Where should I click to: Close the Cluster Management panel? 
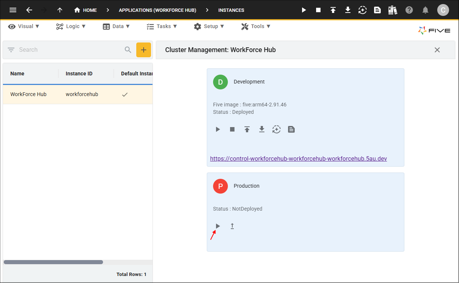437,50
